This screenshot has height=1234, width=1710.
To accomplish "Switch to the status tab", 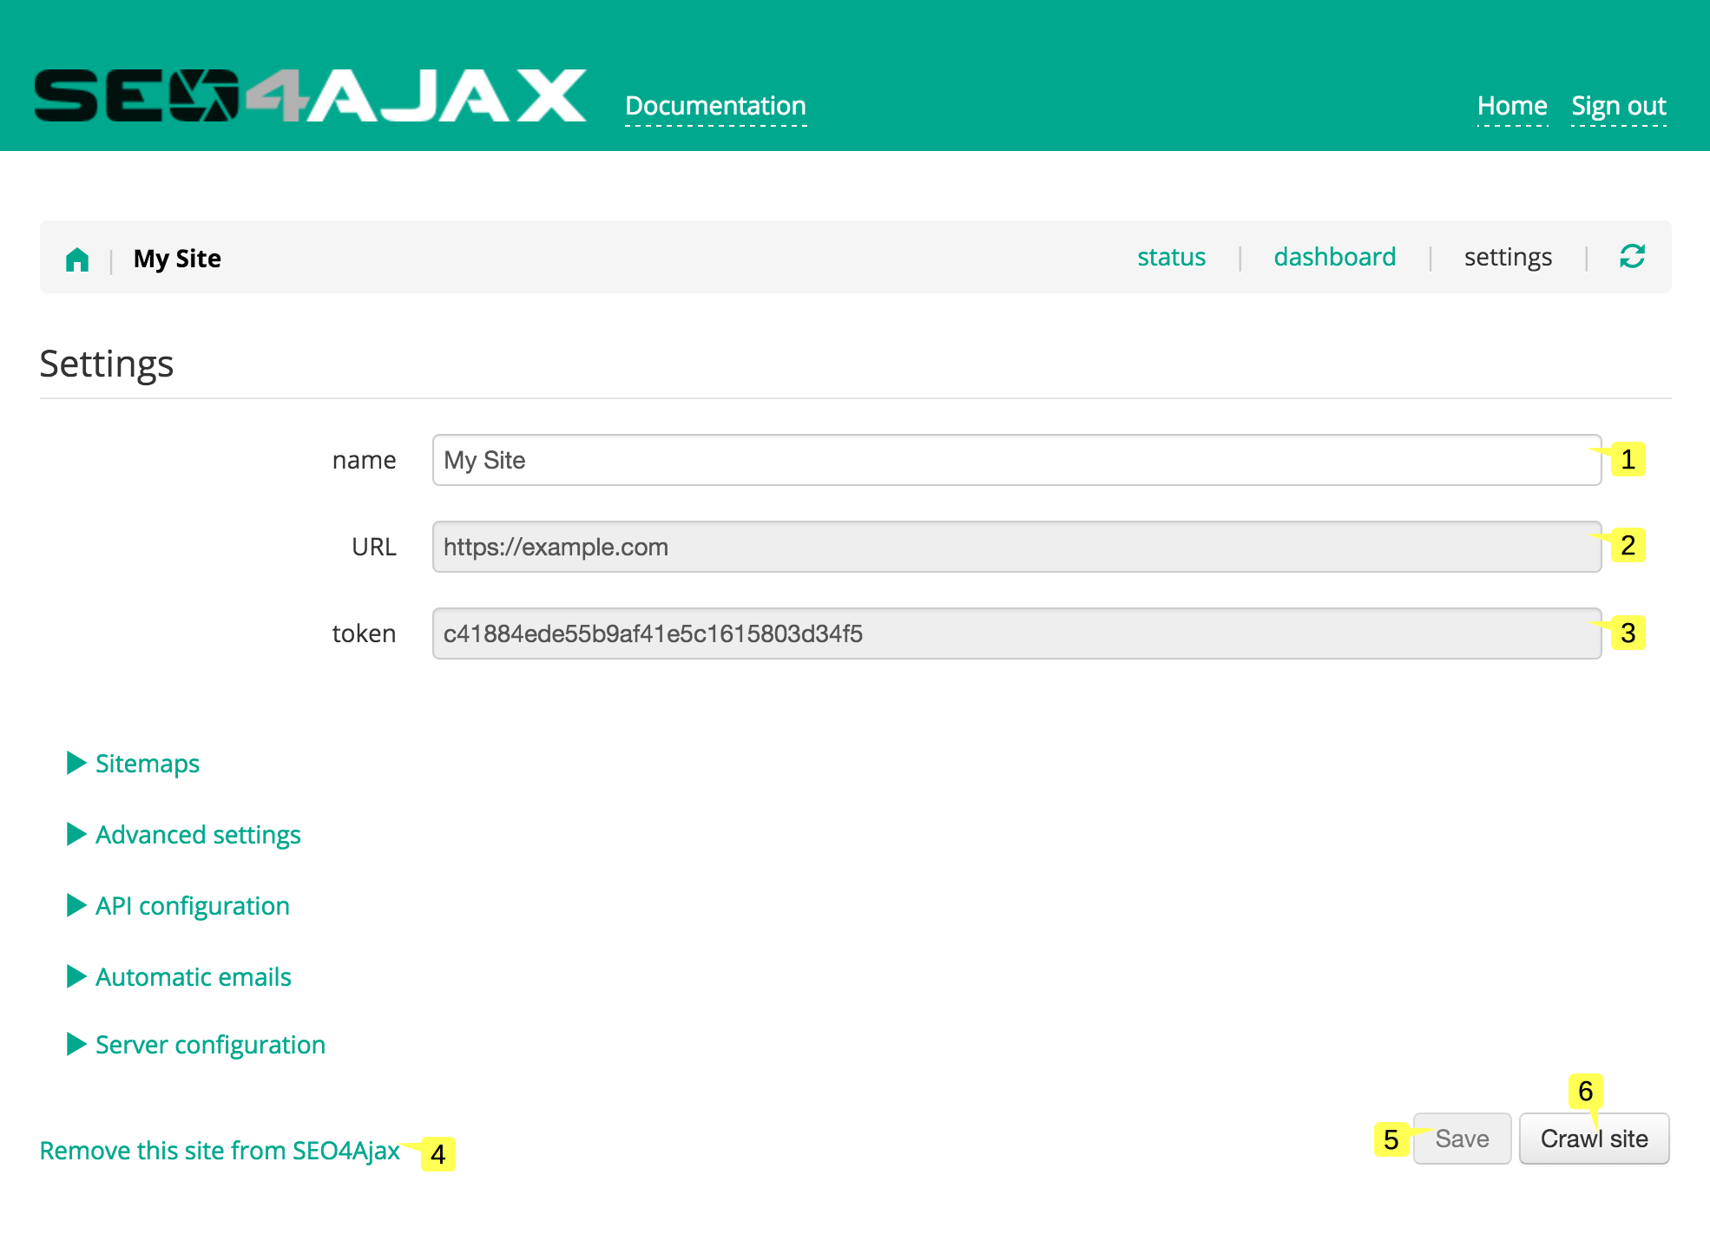I will (1171, 256).
